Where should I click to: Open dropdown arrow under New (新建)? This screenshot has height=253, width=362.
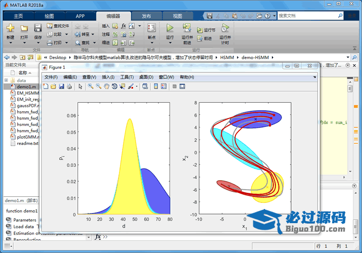11,43
